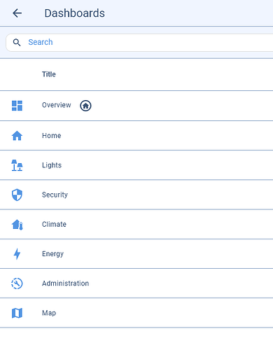Select the Map dashboard entry
The height and width of the screenshot is (350, 273).
point(136,313)
